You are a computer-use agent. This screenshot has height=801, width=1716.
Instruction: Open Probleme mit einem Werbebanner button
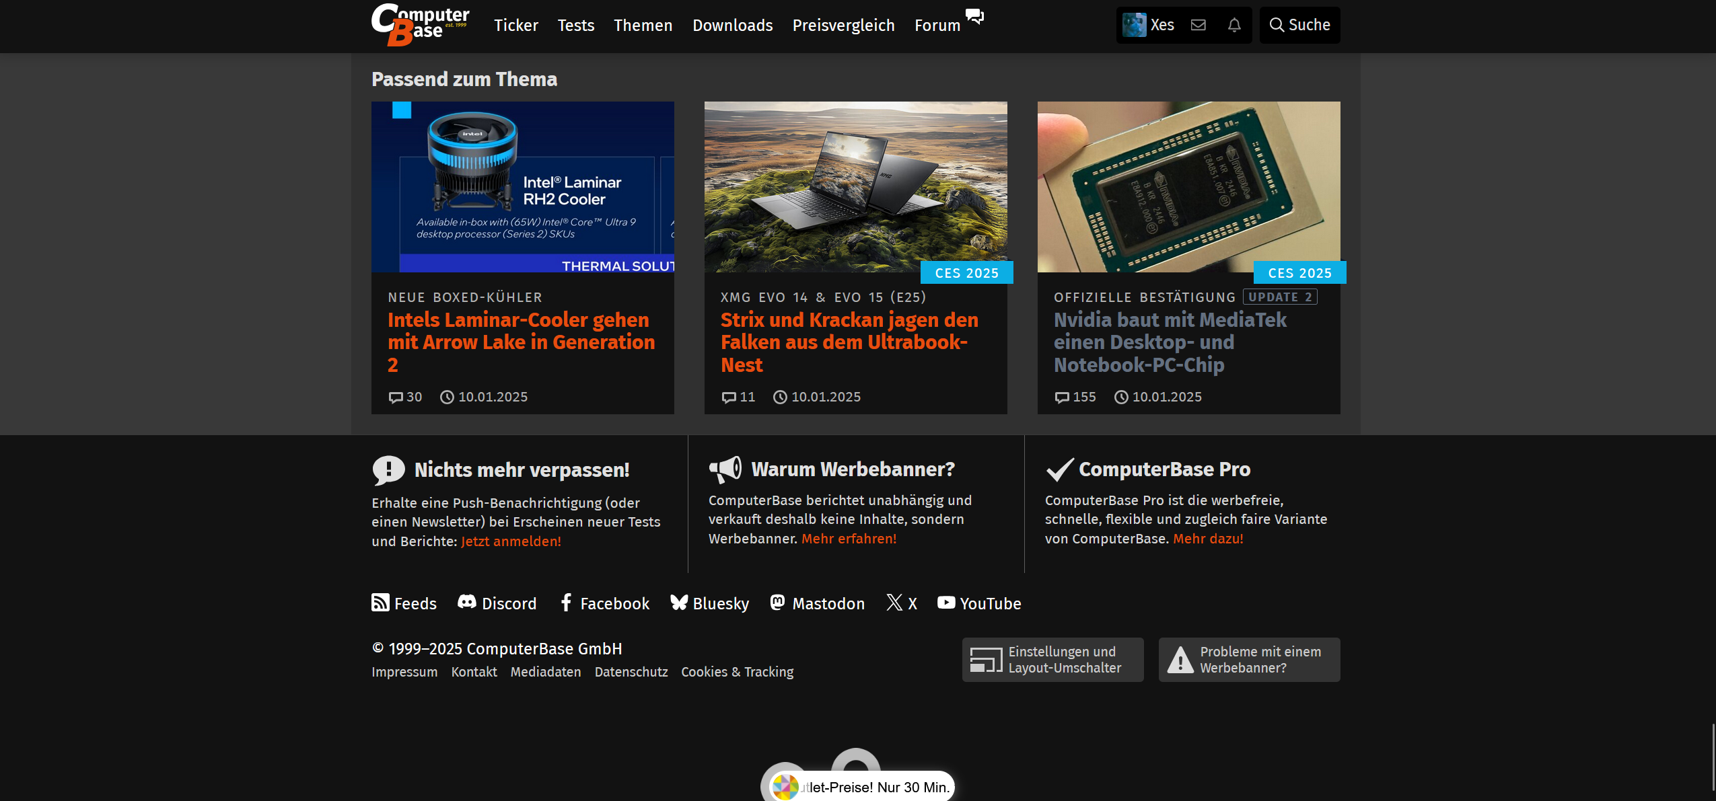click(x=1249, y=660)
